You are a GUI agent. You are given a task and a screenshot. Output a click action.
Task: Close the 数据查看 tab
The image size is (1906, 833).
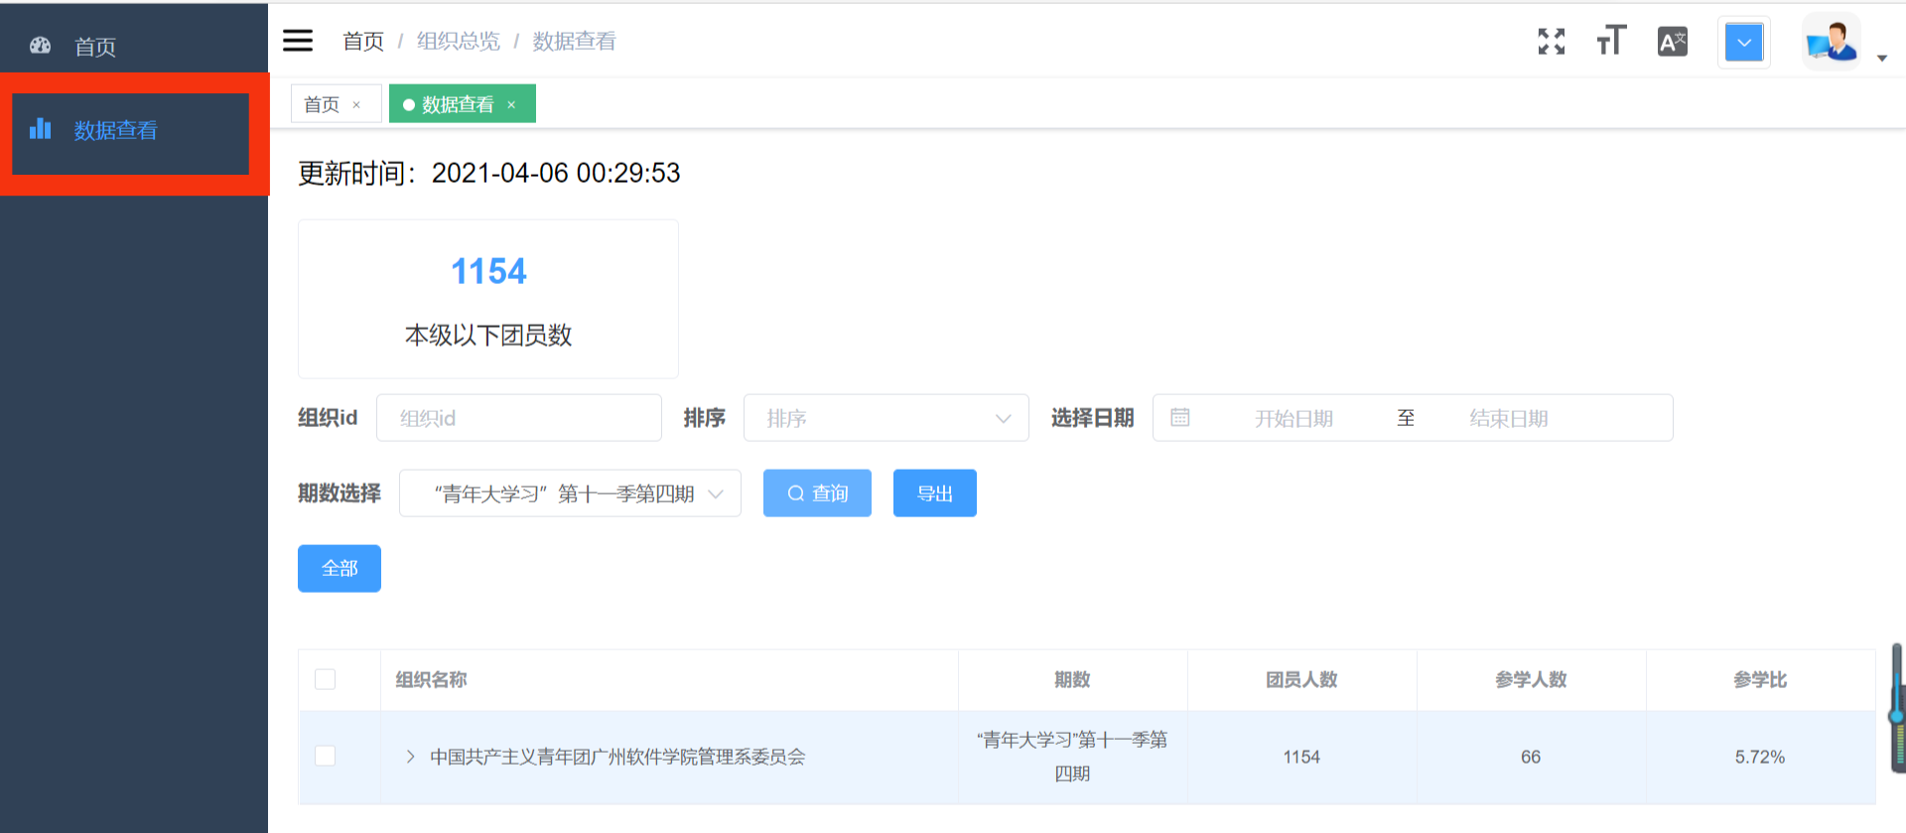(511, 105)
